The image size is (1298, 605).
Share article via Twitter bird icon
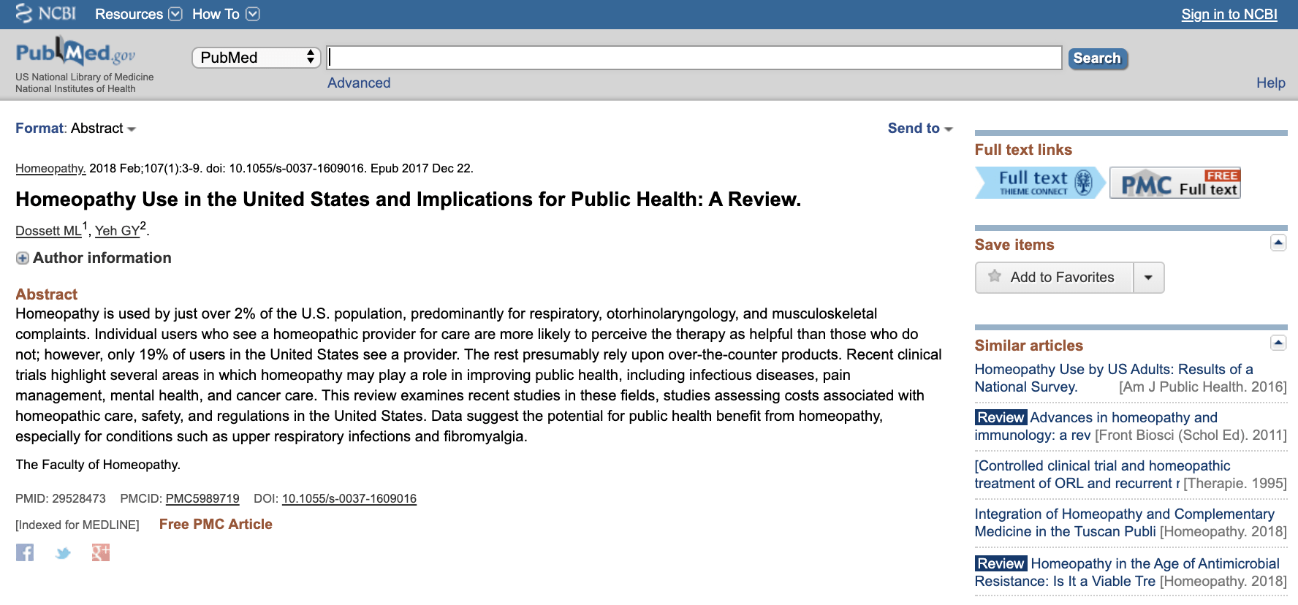[x=63, y=553]
